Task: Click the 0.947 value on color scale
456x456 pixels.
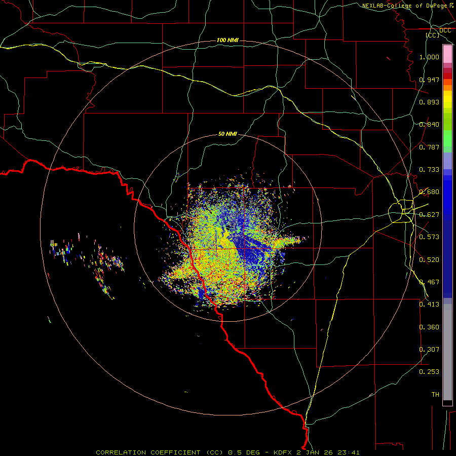Action: [x=429, y=80]
